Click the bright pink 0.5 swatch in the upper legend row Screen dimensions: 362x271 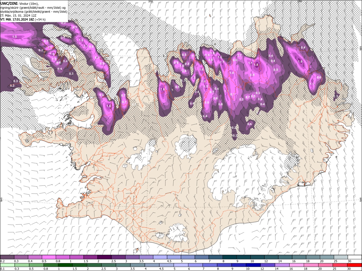pos(49,257)
